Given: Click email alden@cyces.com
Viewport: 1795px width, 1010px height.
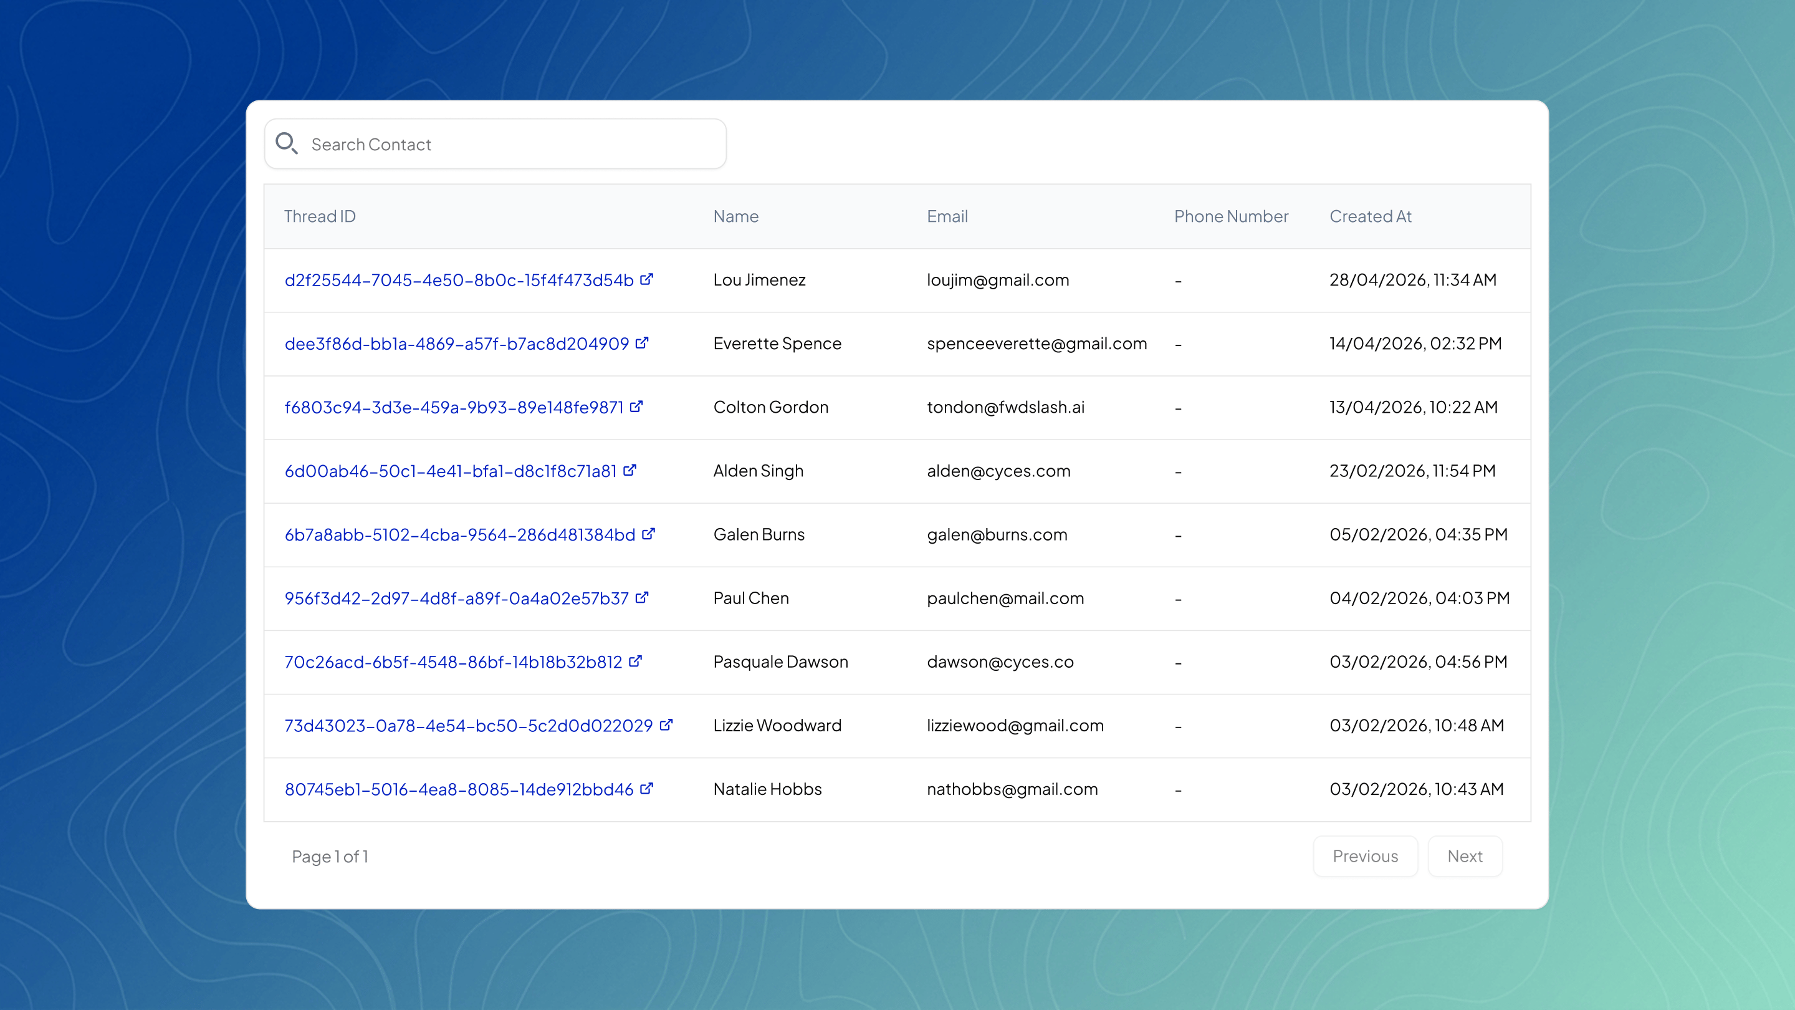Looking at the screenshot, I should [998, 471].
